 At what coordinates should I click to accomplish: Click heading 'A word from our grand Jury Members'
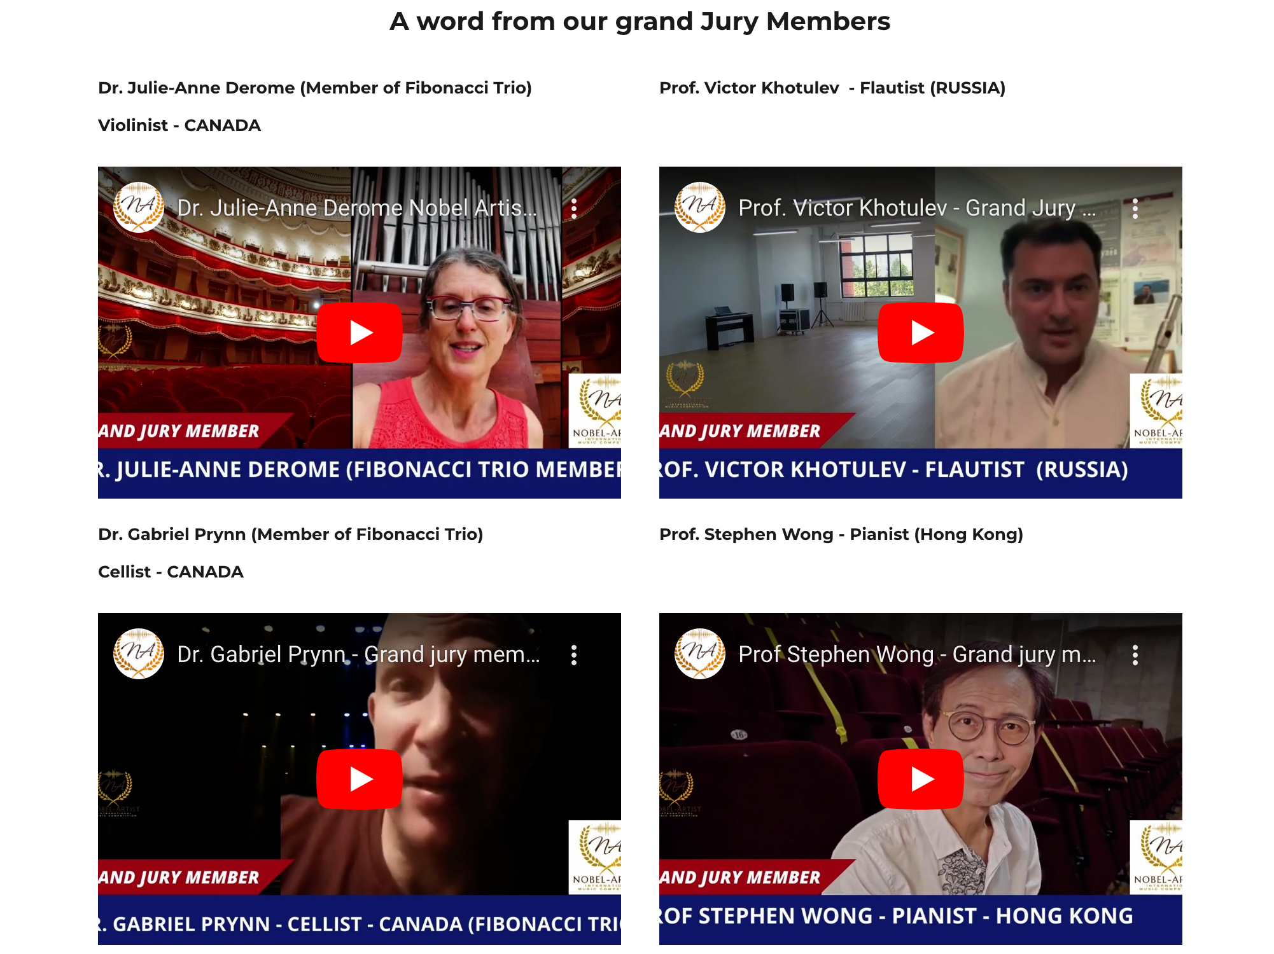640,22
